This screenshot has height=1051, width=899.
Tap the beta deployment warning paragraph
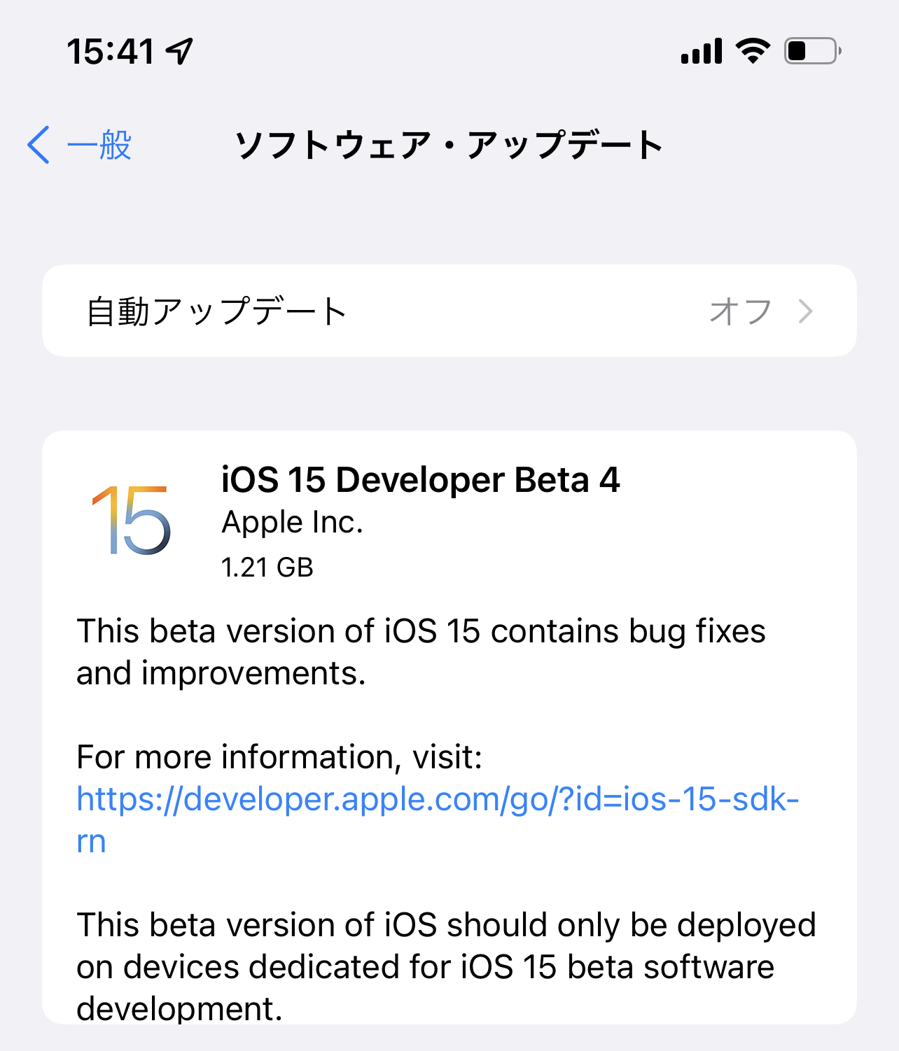click(x=446, y=966)
